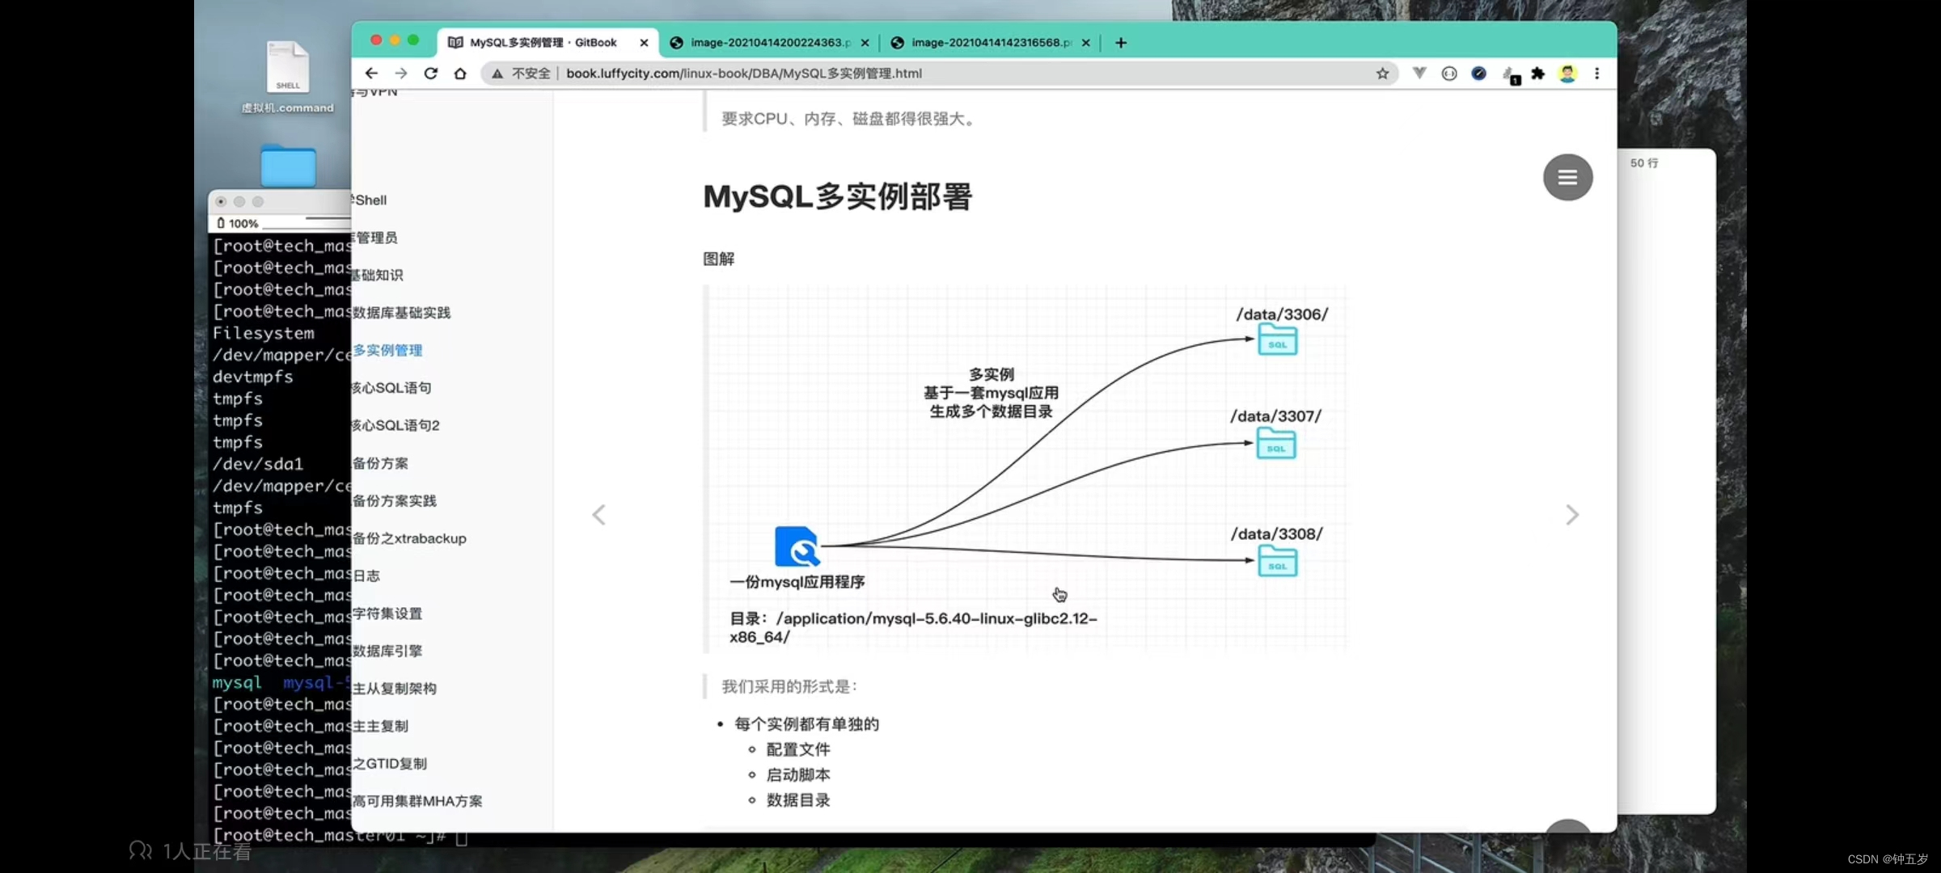
Task: Open the 主从复制架构 chapter in sidebar
Action: [x=395, y=689]
